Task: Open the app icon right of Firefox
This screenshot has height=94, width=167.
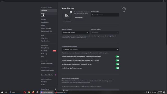Action: [37, 92]
